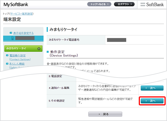The image size is (167, 121).
Task: Click the みまもりケータイ section heading
Action: [x=63, y=29]
